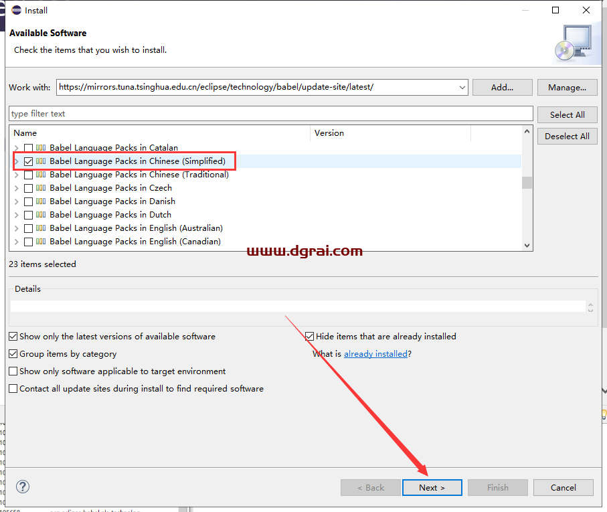Screen dimensions: 607x512
Task: Toggle Hide items that are already installed
Action: 309,336
